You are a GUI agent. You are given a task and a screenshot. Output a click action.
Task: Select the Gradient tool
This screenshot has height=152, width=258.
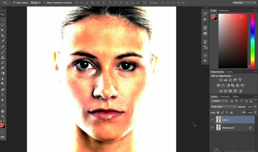2,73
